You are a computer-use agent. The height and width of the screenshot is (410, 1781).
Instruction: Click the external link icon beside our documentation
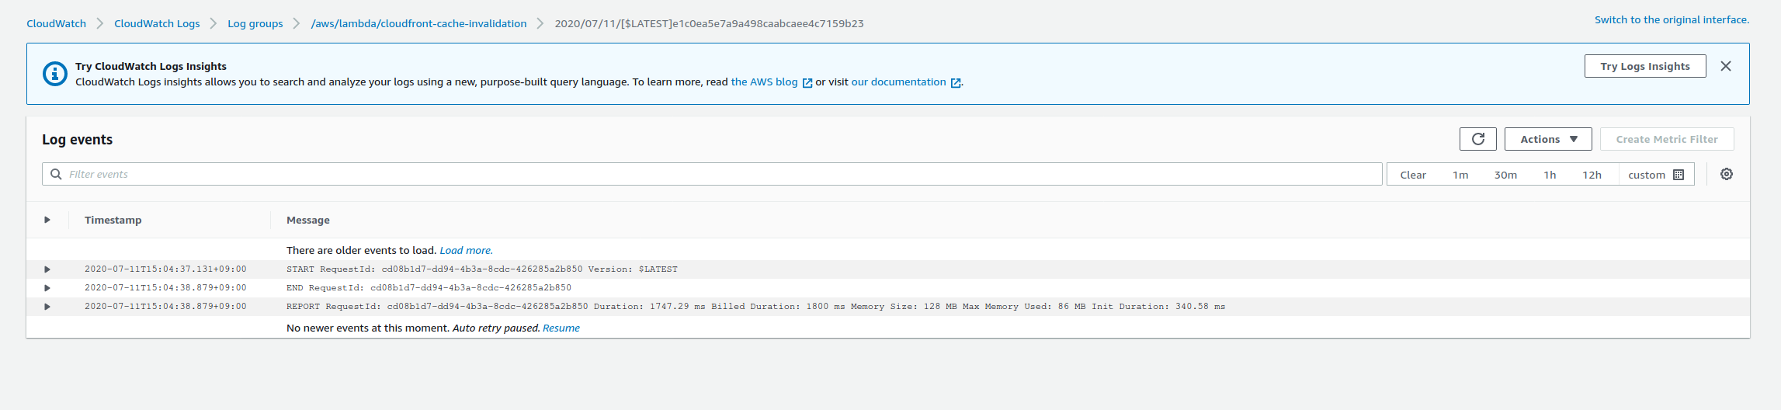[956, 83]
